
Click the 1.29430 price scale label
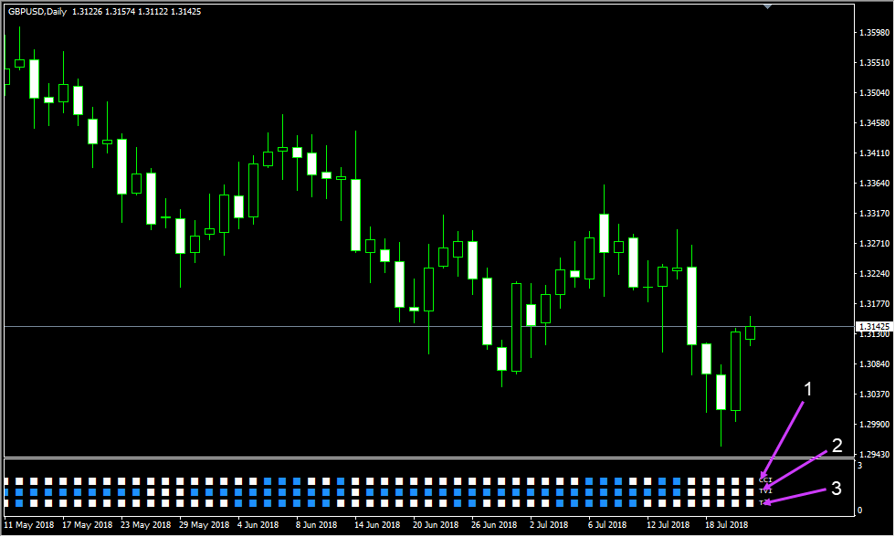(874, 454)
